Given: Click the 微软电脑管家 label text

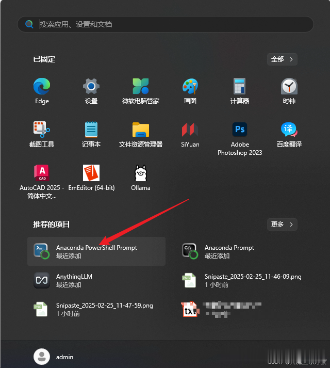Looking at the screenshot, I should pos(141,101).
